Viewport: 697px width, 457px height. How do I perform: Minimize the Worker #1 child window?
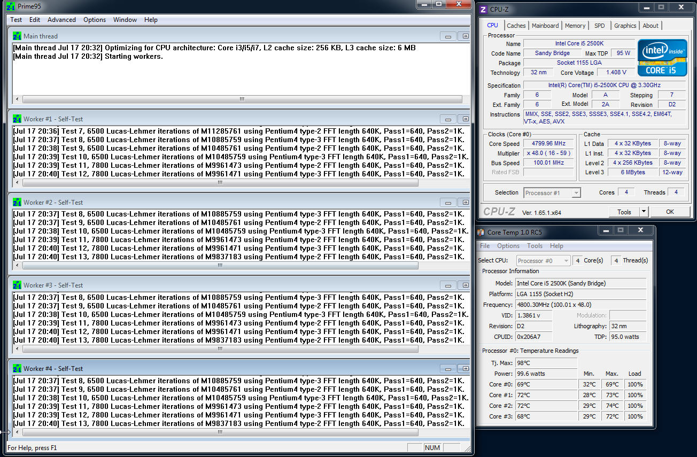[448, 119]
